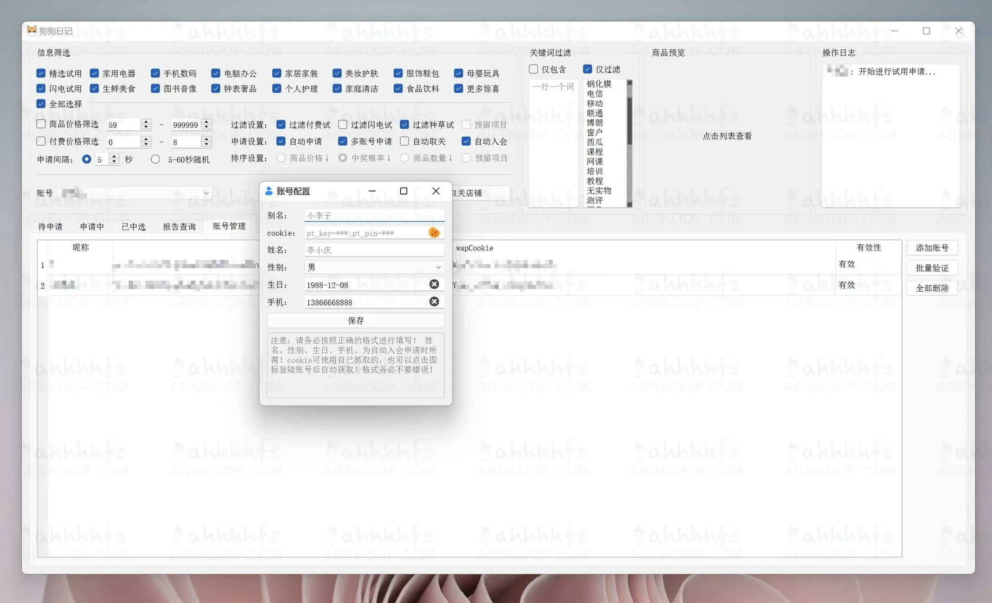
Task: Switch to the 已中选 tab
Action: (x=133, y=226)
